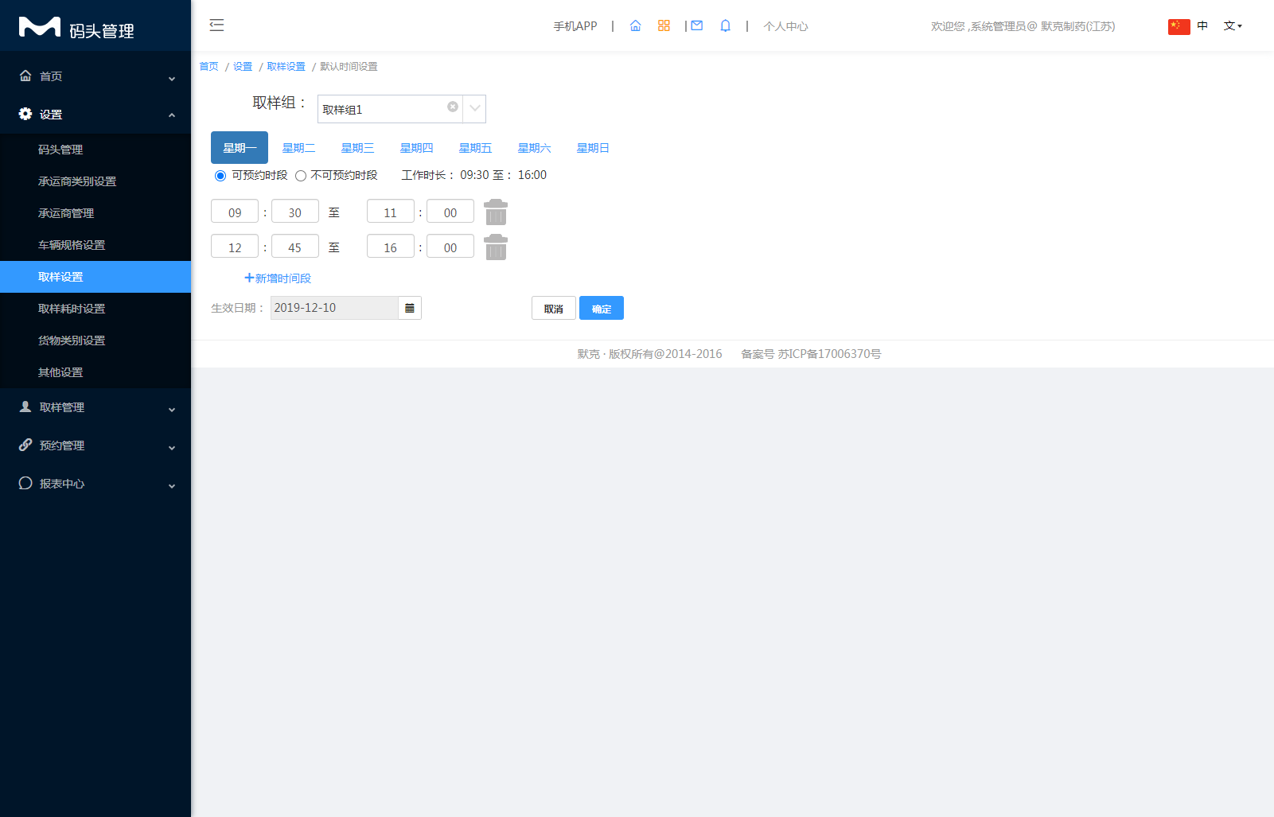Screen dimensions: 1274x817
Task: Expand the 首页 sidebar chevron
Action: tap(172, 79)
